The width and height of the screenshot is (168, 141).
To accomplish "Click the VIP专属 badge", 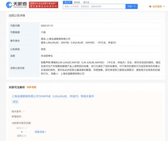I will pyautogui.click(x=31, y=87).
